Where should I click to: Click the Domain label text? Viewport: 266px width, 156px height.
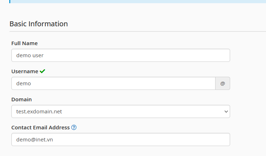pyautogui.click(x=22, y=99)
